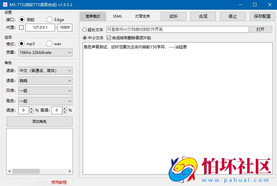
Task: Open the 语言 language dropdown
Action: tap(45, 71)
